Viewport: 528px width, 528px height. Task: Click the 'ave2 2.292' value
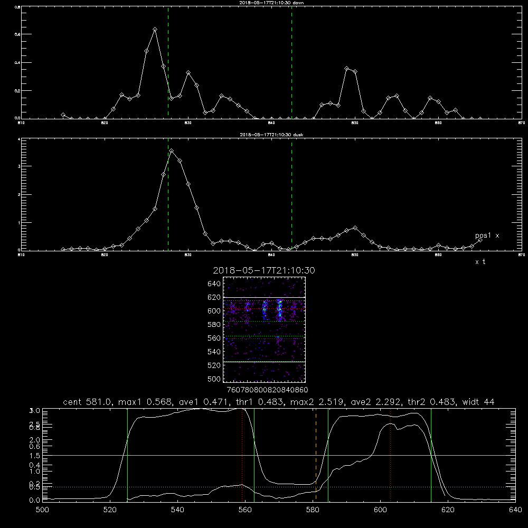(x=376, y=402)
